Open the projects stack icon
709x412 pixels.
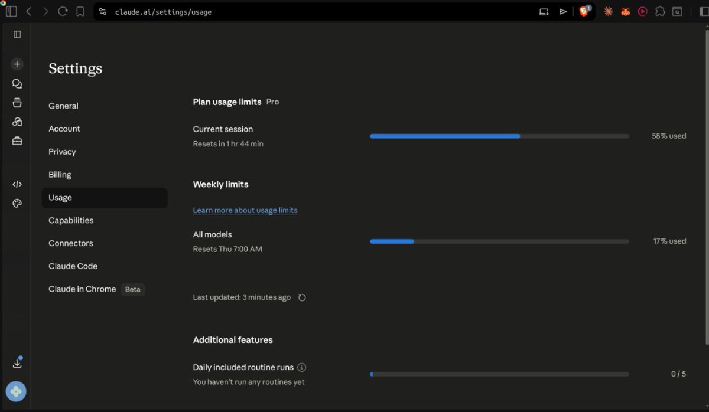point(17,103)
